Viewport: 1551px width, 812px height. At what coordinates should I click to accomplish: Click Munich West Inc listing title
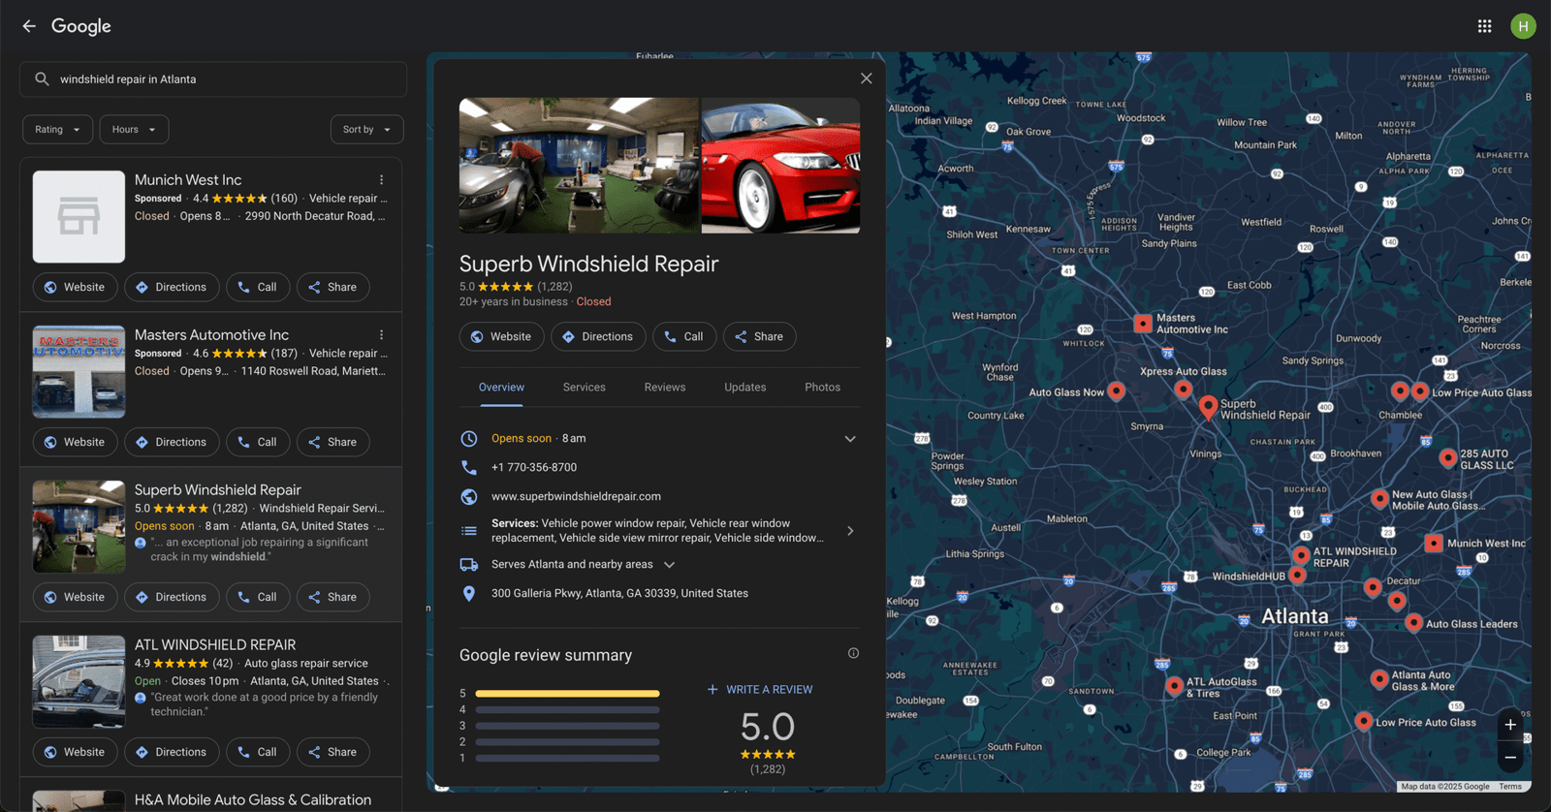188,180
